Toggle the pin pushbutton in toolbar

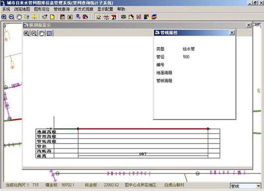tap(98, 17)
